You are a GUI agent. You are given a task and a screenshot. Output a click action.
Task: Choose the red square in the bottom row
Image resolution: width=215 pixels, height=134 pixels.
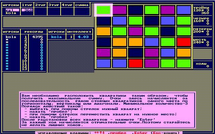pyautogui.click(x=136, y=63)
